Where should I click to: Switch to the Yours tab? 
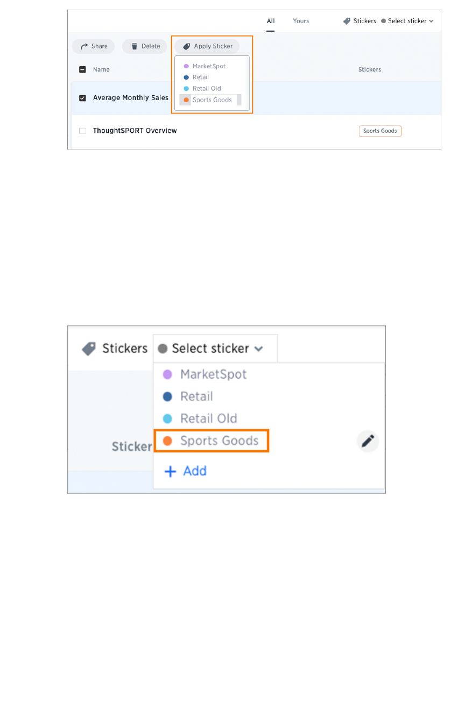click(x=301, y=21)
